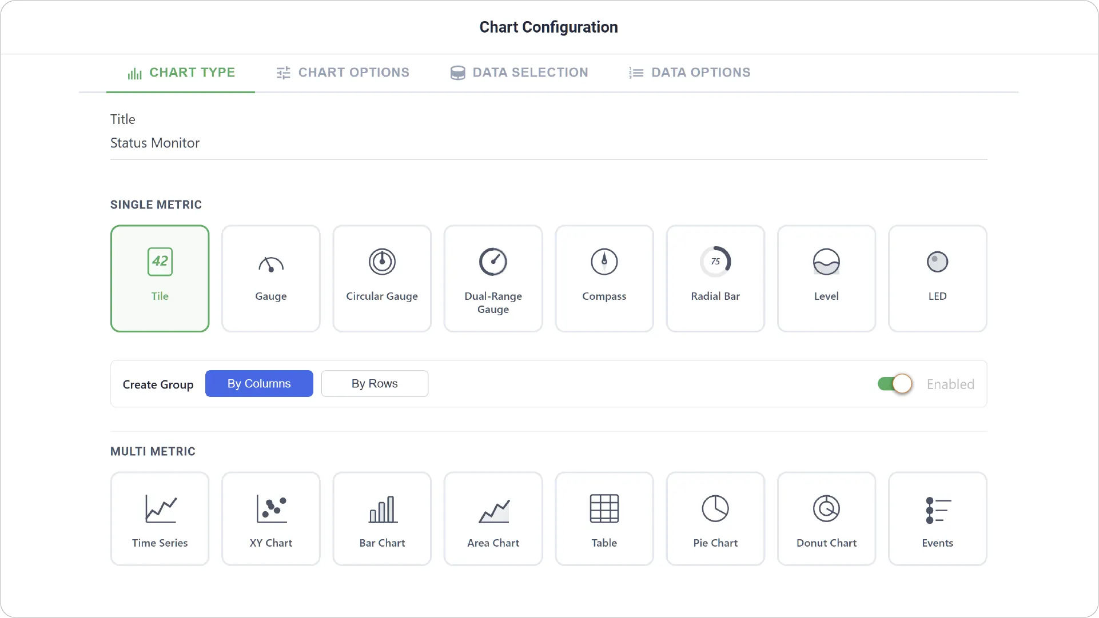Viewport: 1099px width, 618px height.
Task: Click the sliders icon beside Chart Options
Action: [284, 73]
